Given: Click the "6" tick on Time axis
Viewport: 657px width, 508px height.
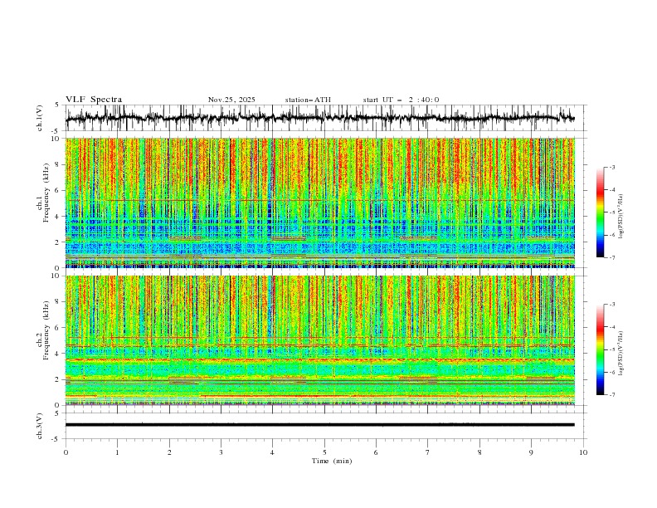Looking at the screenshot, I should click(x=376, y=452).
